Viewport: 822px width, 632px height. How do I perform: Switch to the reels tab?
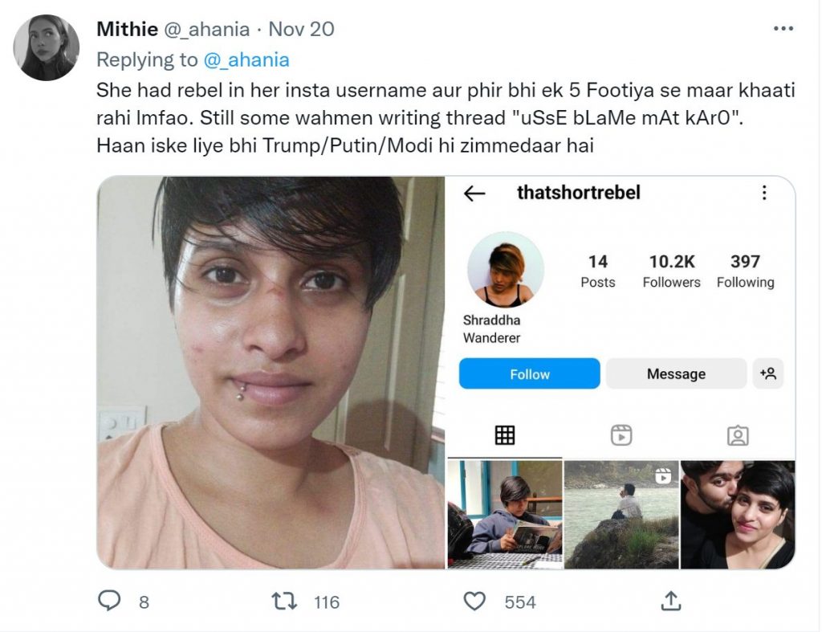621,435
